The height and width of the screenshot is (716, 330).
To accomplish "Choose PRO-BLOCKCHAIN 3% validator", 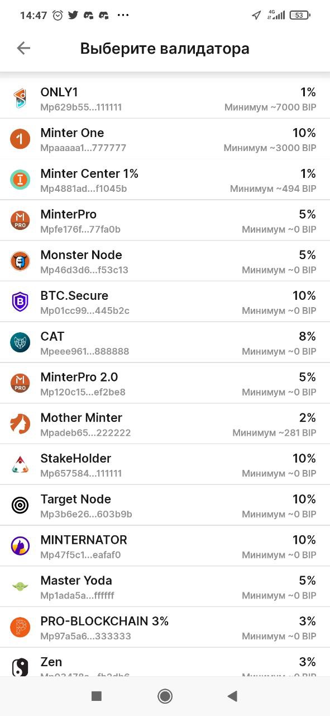I will [165, 627].
